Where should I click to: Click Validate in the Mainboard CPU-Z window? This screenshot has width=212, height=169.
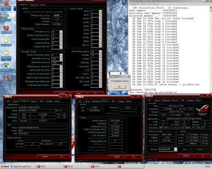point(45,156)
